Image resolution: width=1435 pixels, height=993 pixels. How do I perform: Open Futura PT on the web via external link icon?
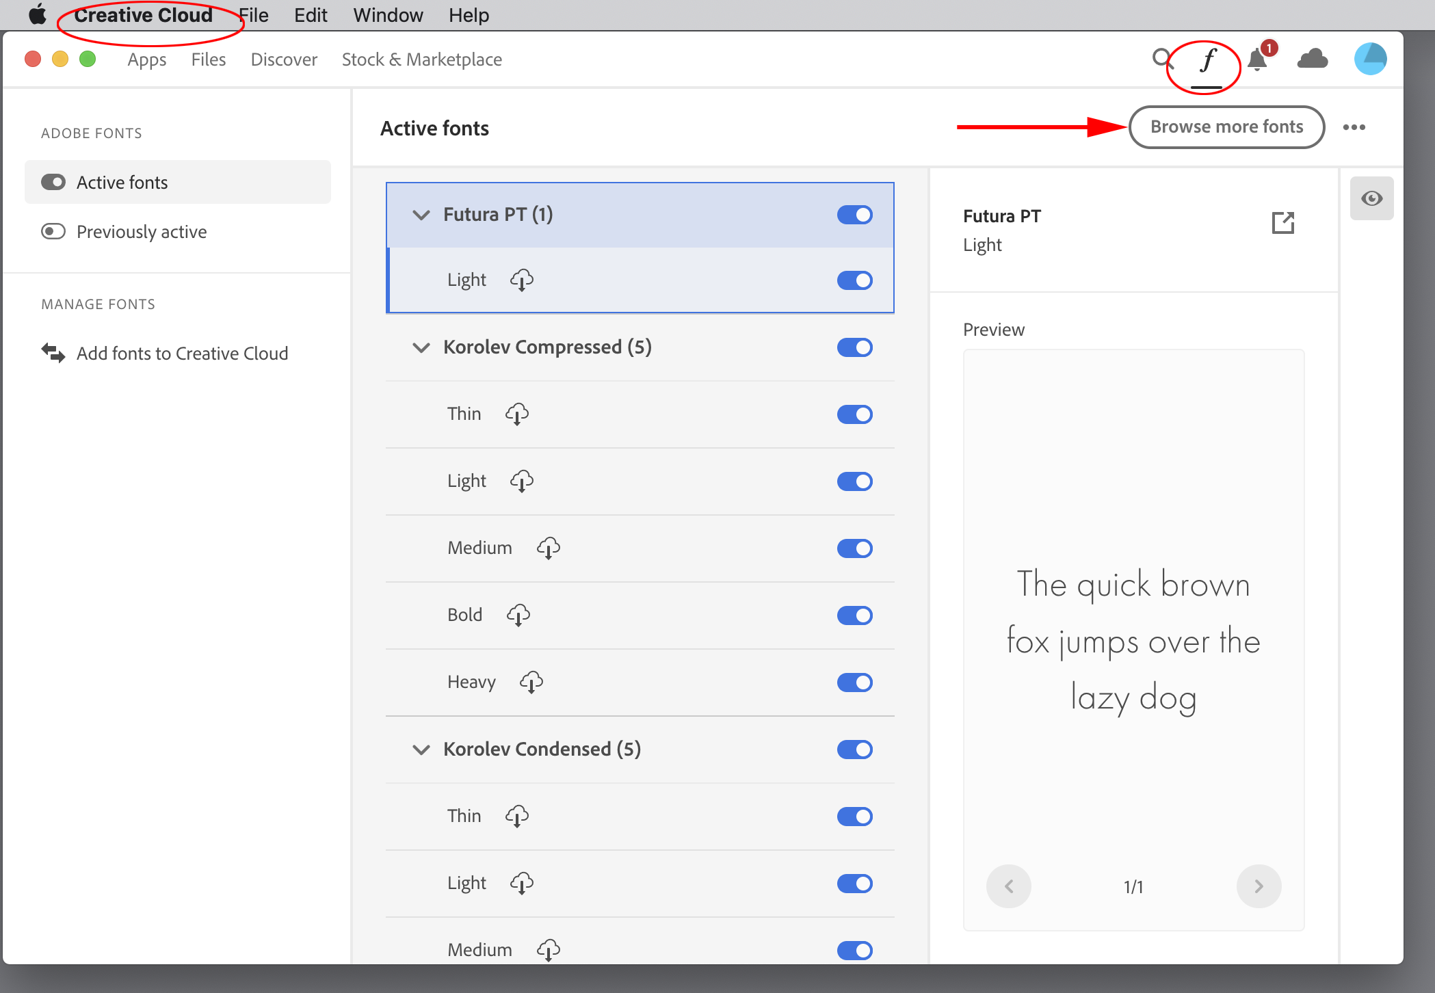tap(1283, 223)
